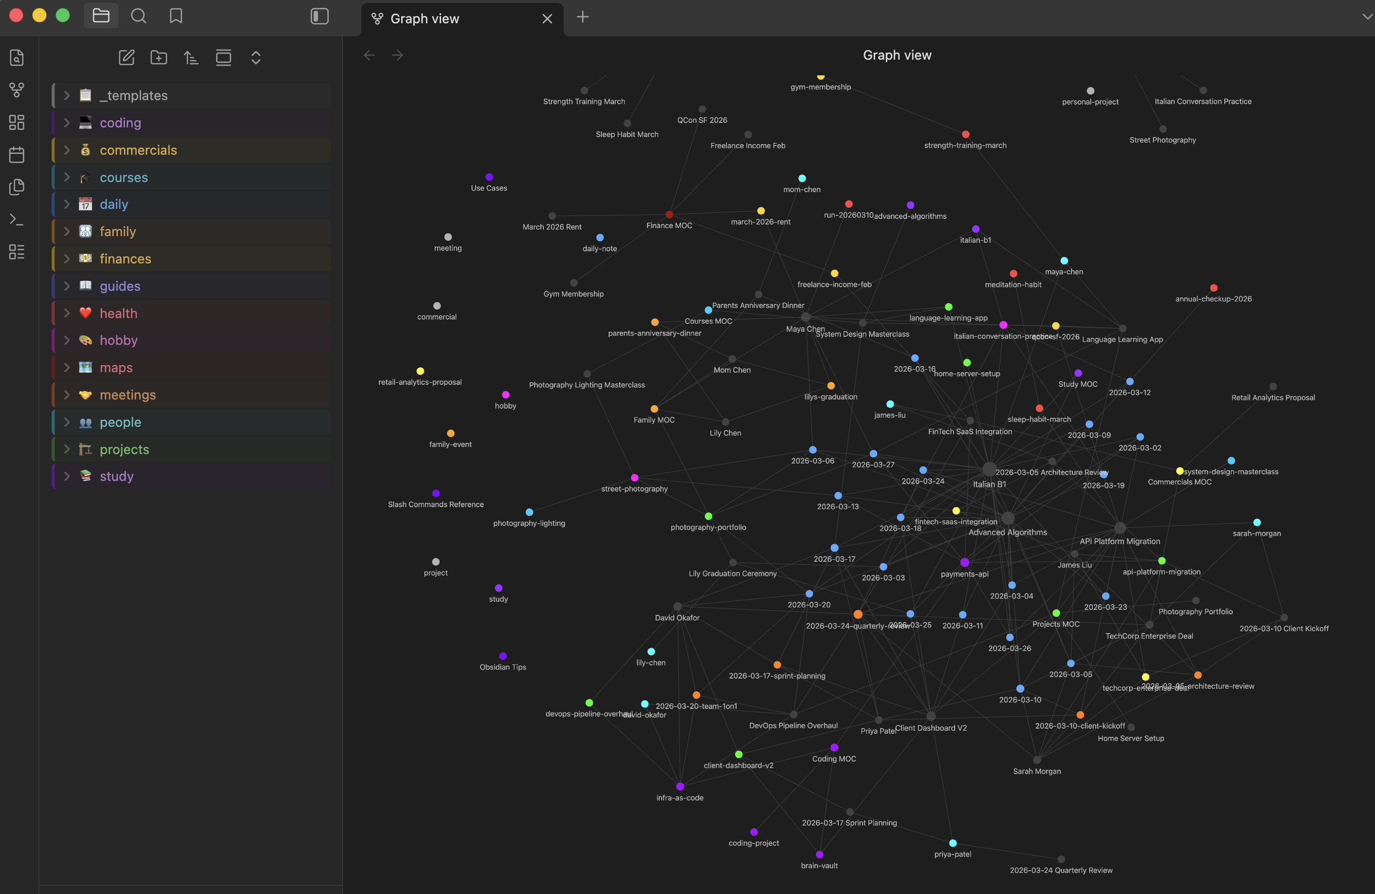Open graph view from ribbon
This screenshot has height=894, width=1375.
coord(17,90)
